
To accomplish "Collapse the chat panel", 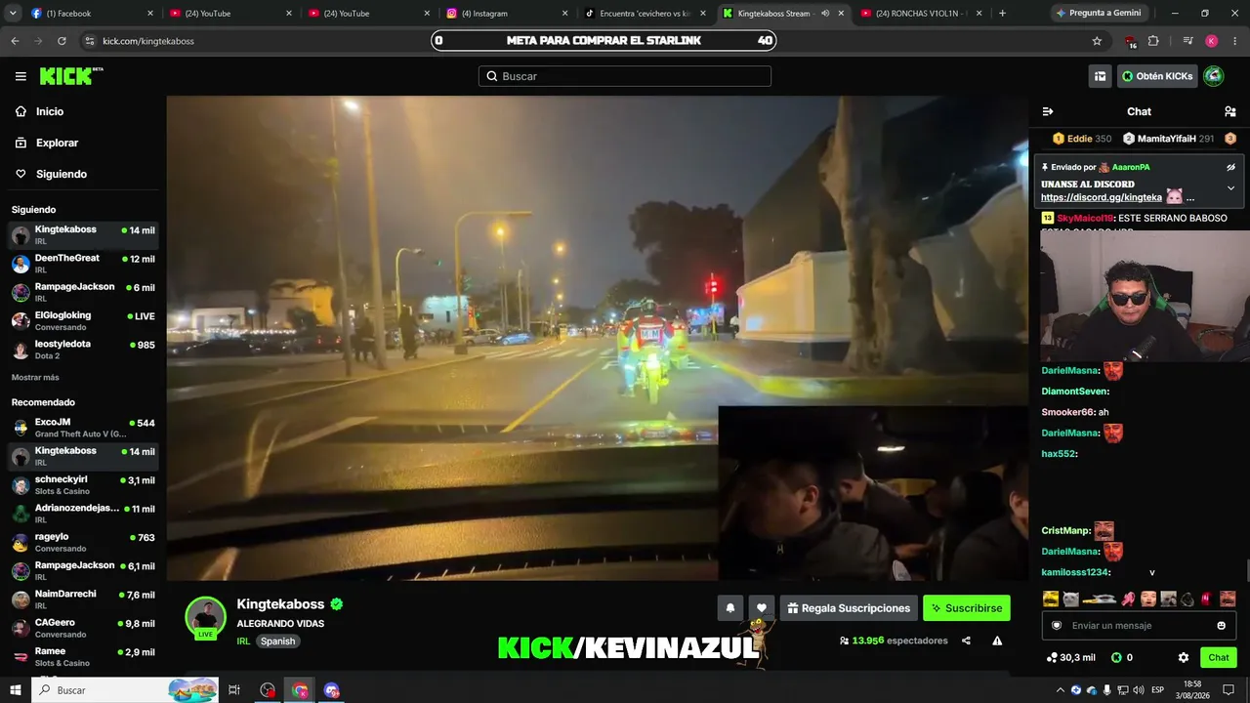I will tap(1048, 111).
